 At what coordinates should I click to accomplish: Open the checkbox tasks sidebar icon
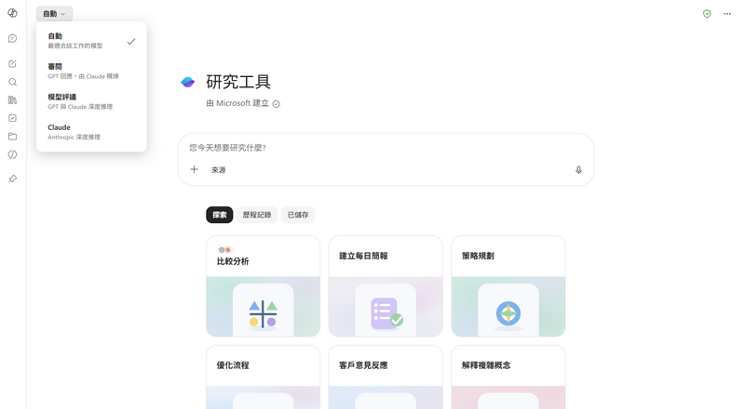point(13,118)
